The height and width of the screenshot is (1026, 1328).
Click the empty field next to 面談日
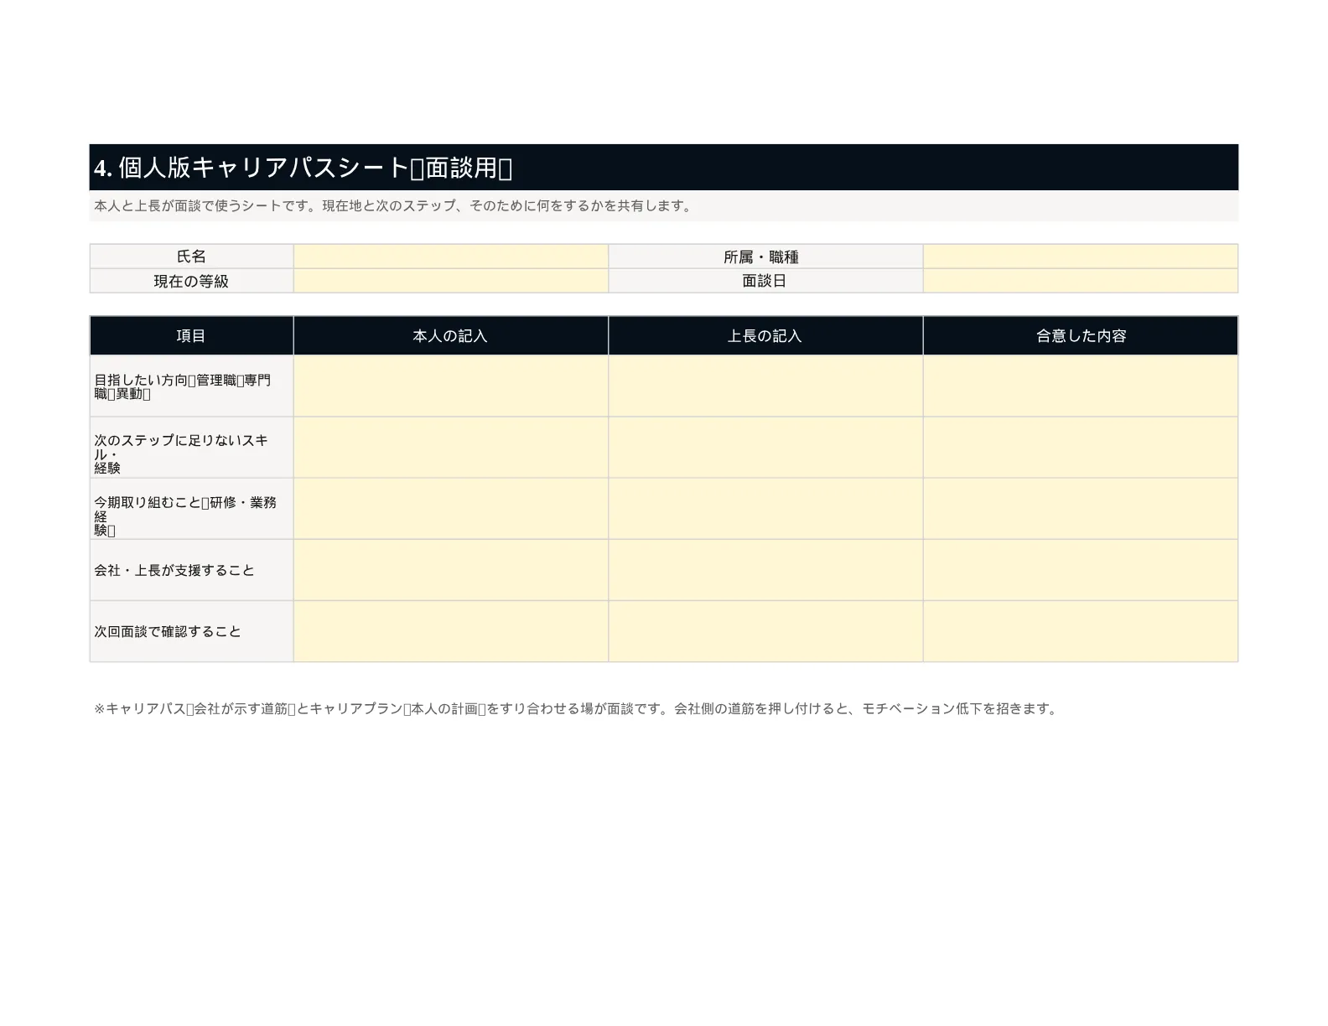(1081, 281)
